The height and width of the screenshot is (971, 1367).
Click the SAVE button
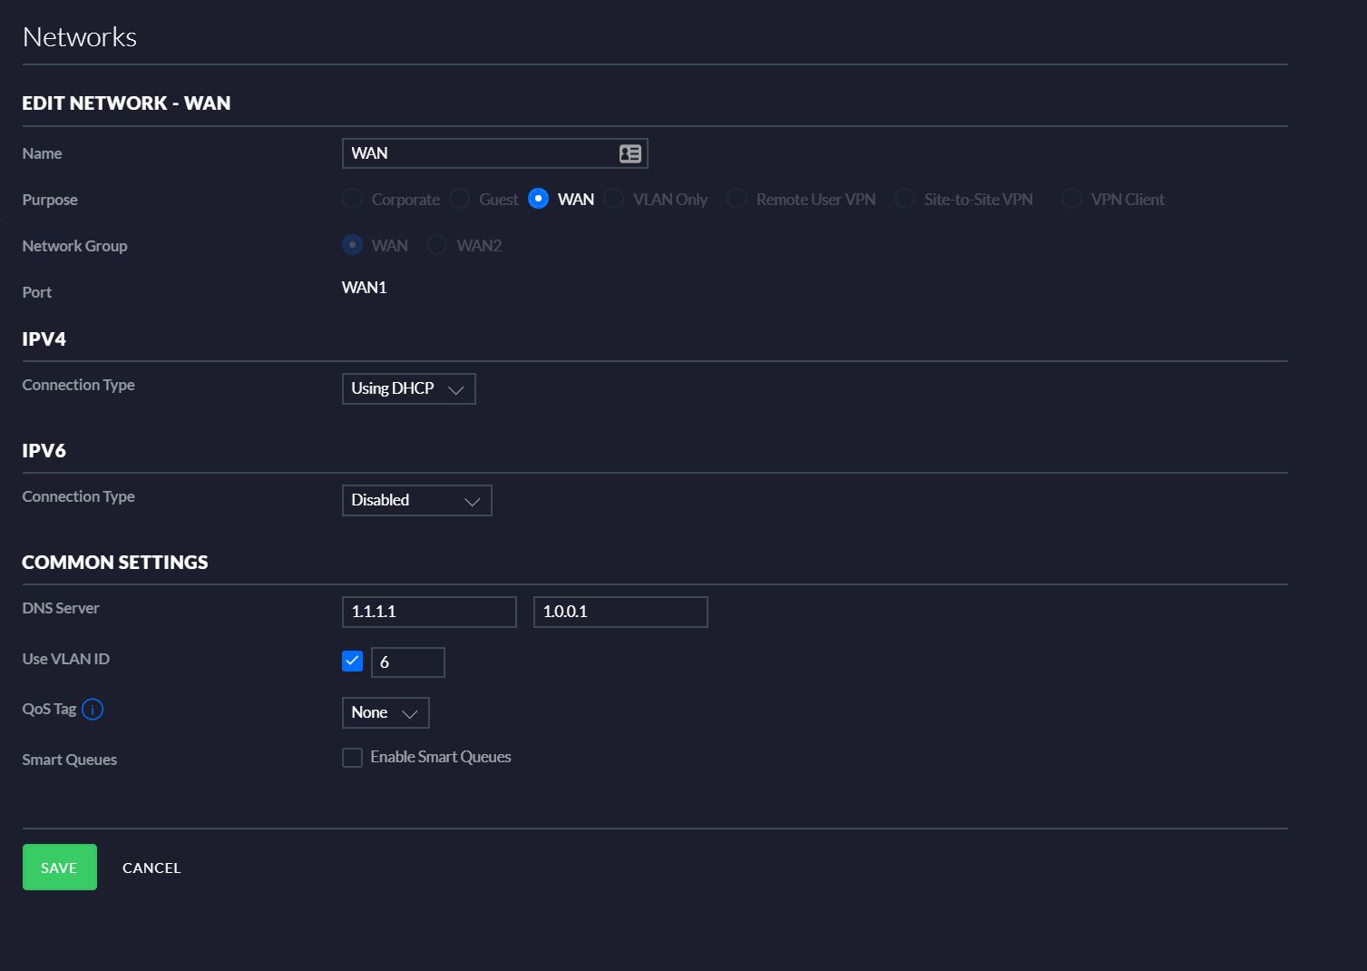(59, 867)
